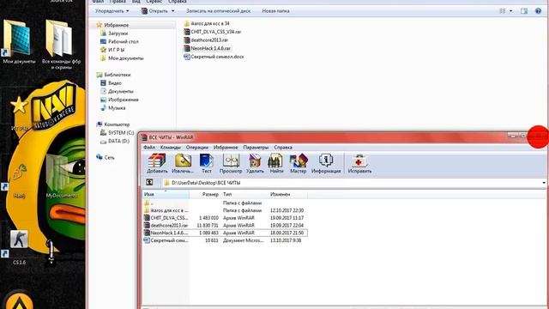Click the Добавить icon in WinRAR toolbar

point(157,164)
